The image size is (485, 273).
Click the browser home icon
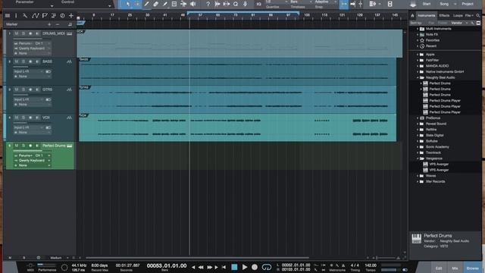pyautogui.click(x=412, y=15)
